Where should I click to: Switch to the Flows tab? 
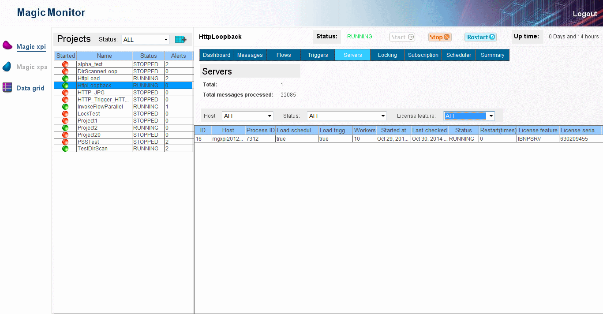click(x=284, y=55)
